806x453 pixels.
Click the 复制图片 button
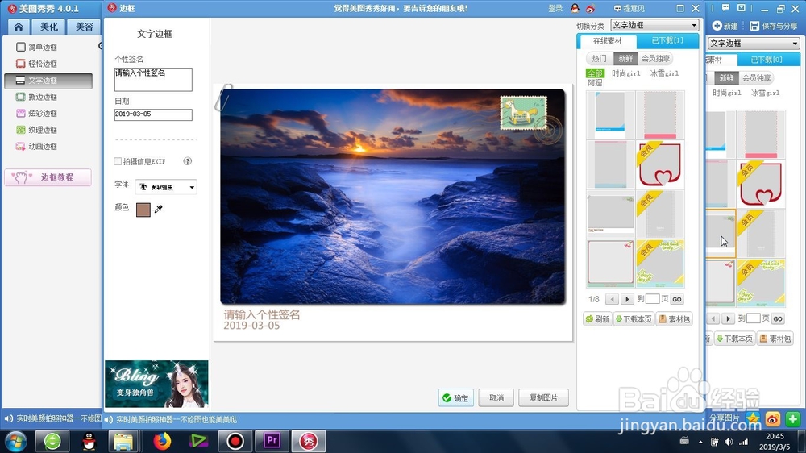(x=543, y=398)
